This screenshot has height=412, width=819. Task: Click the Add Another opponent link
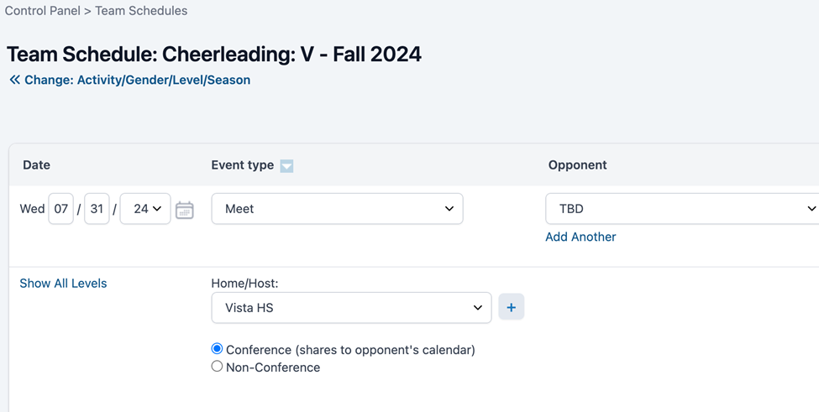coord(580,237)
